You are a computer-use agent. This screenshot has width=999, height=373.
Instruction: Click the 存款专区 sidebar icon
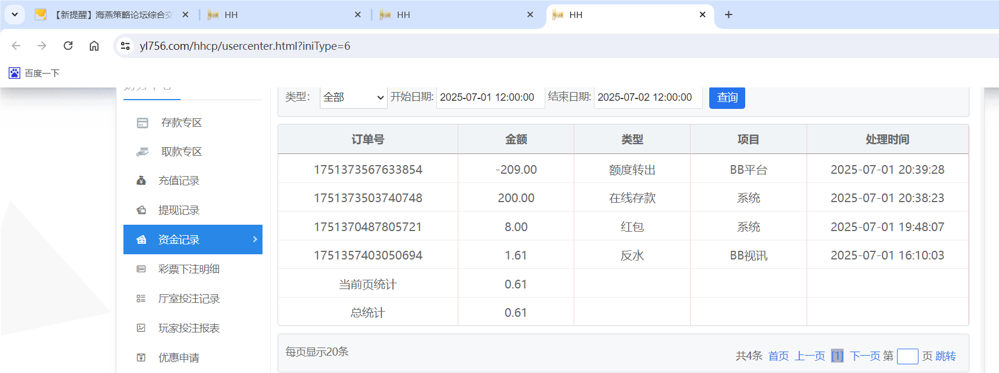click(x=142, y=123)
